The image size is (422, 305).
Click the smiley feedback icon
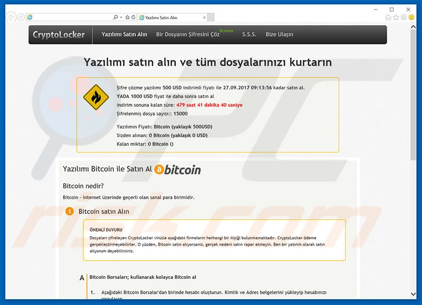(x=411, y=18)
